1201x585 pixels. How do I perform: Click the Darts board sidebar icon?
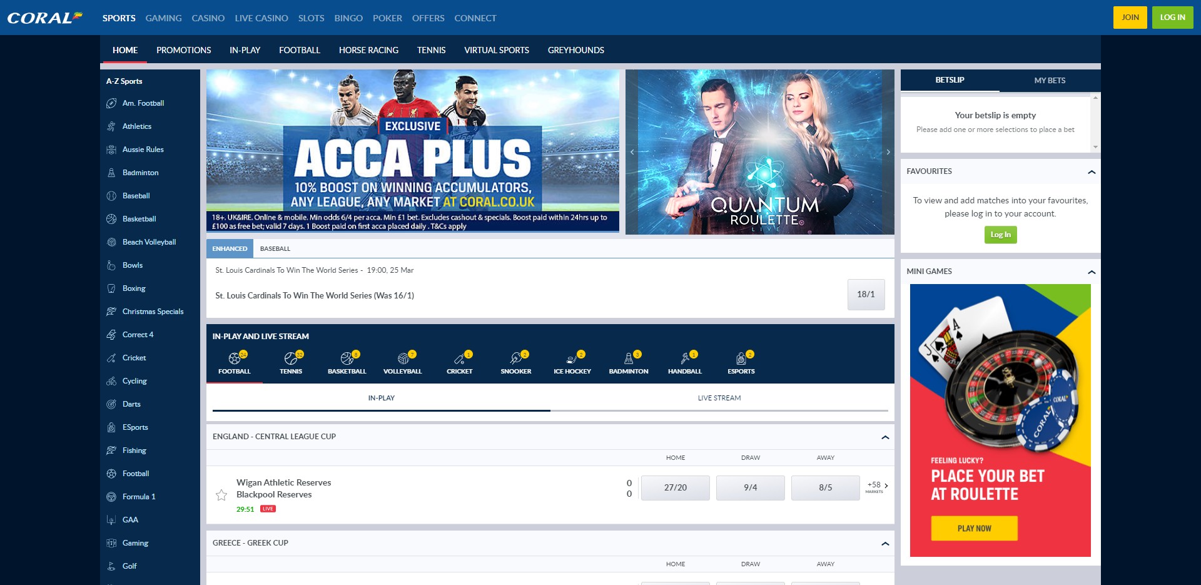click(x=111, y=404)
